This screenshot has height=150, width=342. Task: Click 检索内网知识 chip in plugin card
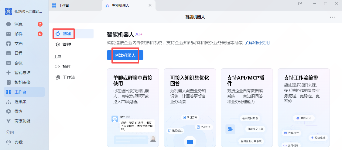[250, 118]
